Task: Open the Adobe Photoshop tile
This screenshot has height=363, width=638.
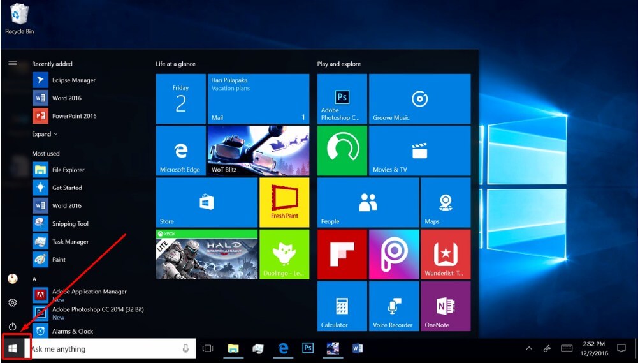Action: pyautogui.click(x=342, y=99)
